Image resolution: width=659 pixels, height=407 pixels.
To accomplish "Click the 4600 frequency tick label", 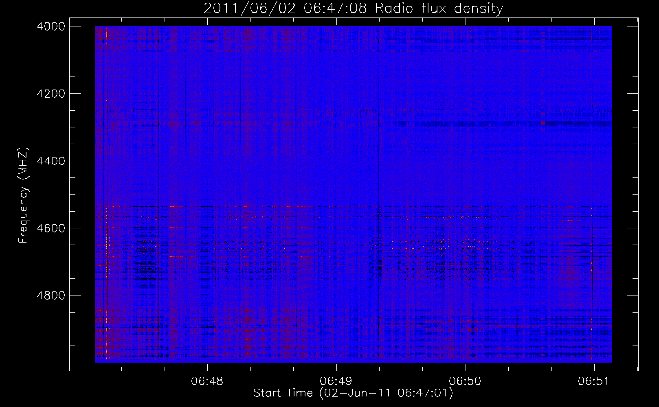I will click(51, 228).
